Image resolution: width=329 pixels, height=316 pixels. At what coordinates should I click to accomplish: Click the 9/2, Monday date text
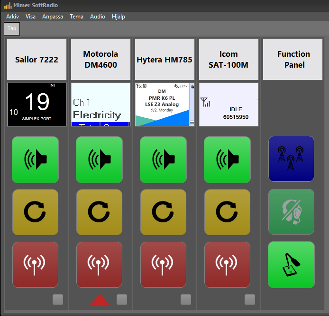click(162, 110)
